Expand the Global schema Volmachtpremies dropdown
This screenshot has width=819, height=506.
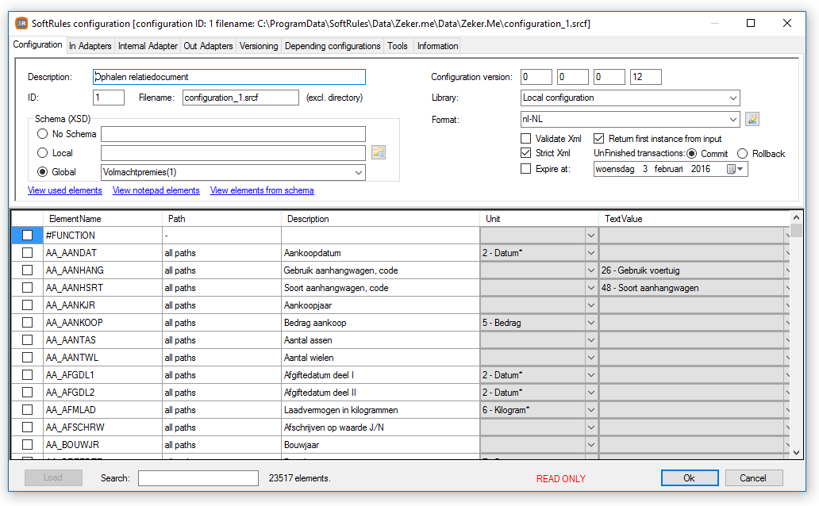(x=359, y=172)
